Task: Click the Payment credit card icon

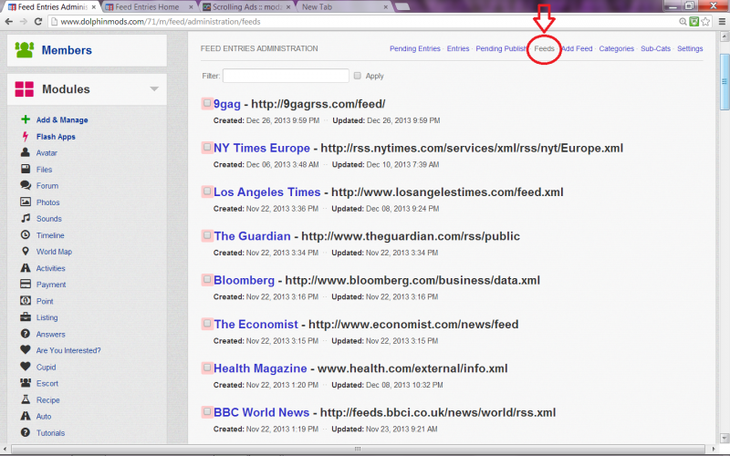Action: pyautogui.click(x=26, y=284)
